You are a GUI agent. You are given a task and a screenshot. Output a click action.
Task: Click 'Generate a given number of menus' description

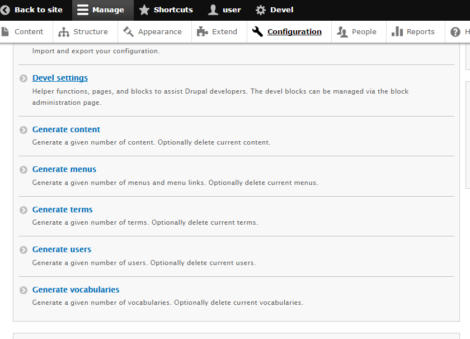pyautogui.click(x=175, y=183)
